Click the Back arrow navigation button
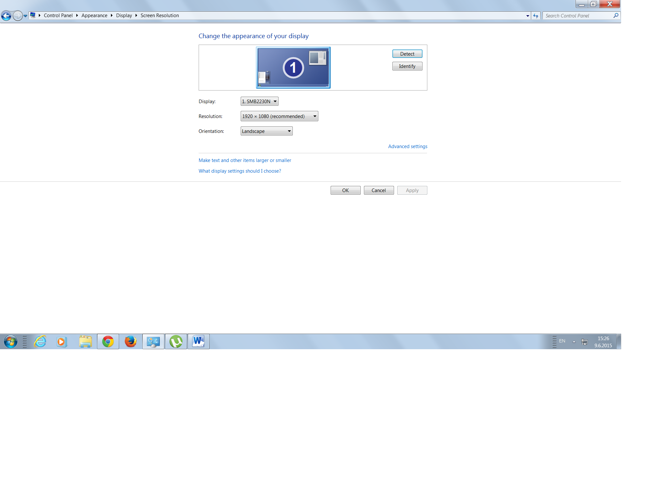Screen dimensions: 647x485 (6, 16)
